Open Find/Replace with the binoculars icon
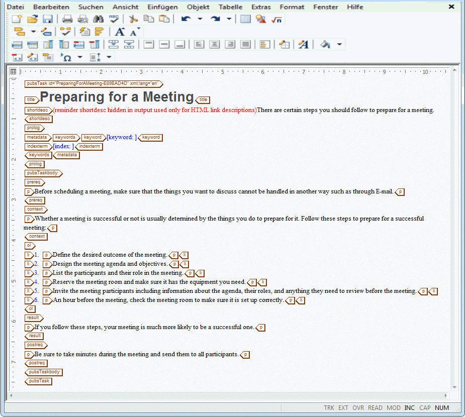This screenshot has width=465, height=417. pos(98,19)
